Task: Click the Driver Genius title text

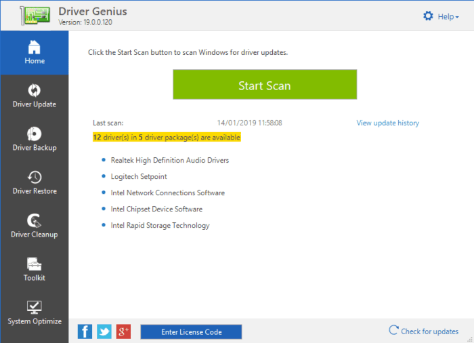Action: pyautogui.click(x=93, y=12)
